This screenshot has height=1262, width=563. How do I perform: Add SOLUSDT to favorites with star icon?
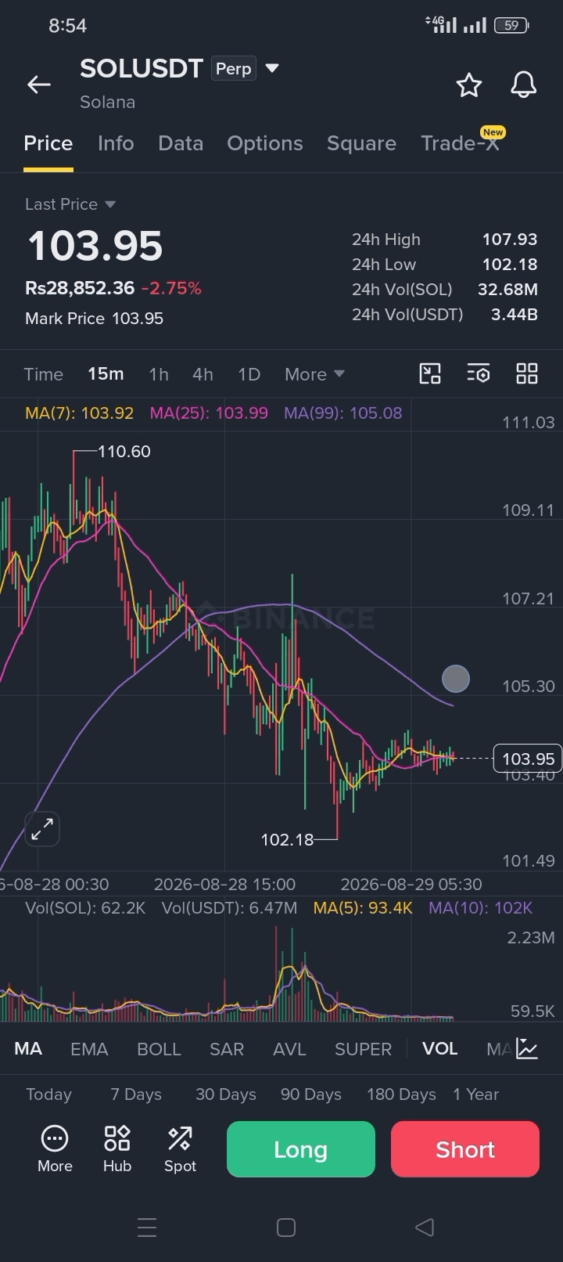click(469, 85)
